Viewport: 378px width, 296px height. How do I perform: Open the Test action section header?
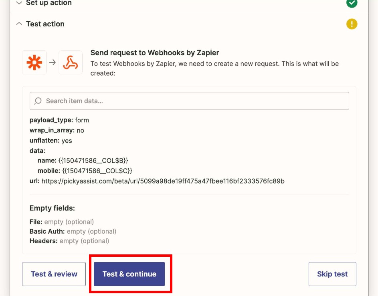click(x=45, y=24)
